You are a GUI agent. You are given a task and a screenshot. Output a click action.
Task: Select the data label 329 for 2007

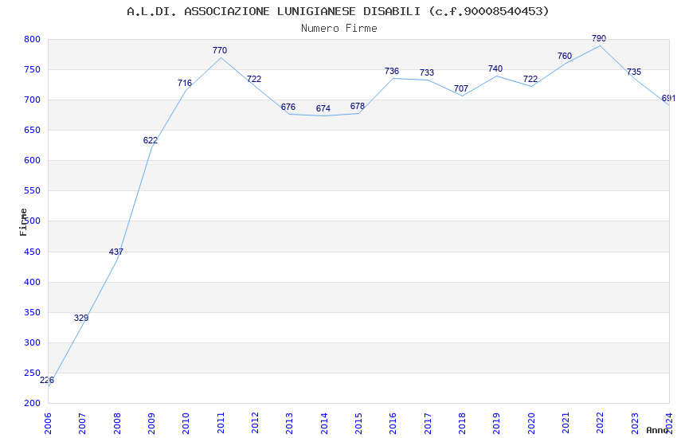(x=81, y=318)
